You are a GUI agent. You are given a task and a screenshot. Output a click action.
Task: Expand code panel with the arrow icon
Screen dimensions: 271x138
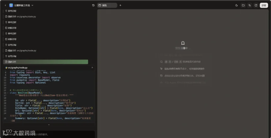coord(92,68)
